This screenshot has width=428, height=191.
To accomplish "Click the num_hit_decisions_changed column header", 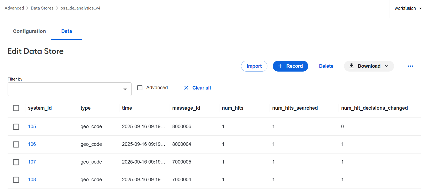I will pos(374,108).
